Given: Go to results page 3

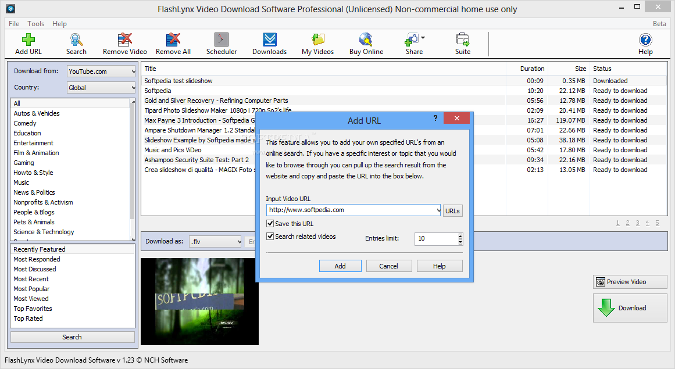Looking at the screenshot, I should (638, 223).
